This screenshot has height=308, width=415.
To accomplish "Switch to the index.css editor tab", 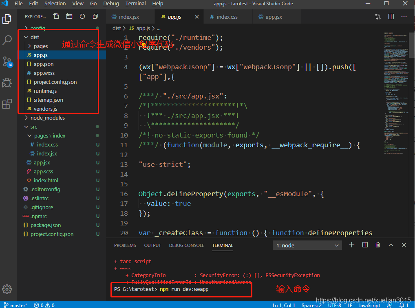I will point(227,17).
